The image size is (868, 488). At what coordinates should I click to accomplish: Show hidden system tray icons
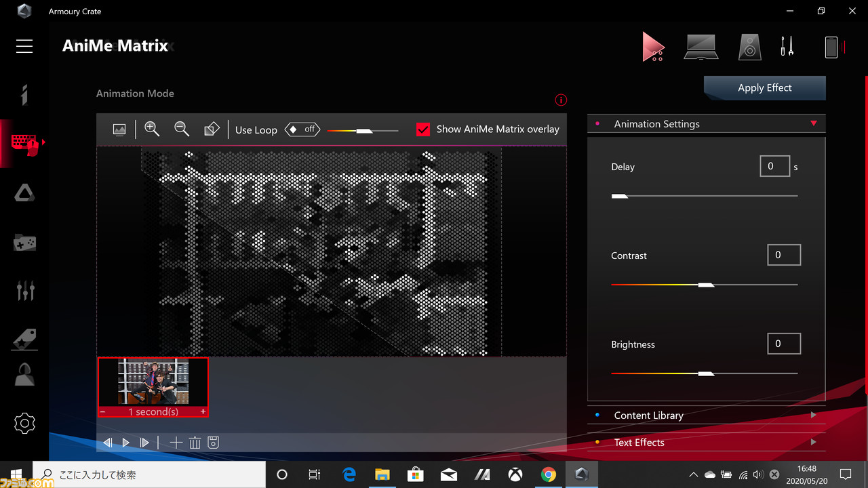693,475
